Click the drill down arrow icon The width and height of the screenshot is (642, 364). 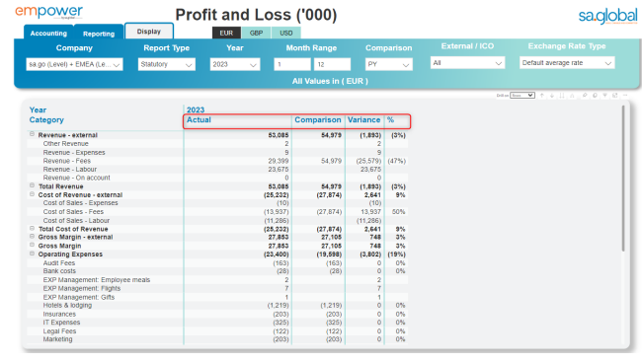[x=552, y=96]
